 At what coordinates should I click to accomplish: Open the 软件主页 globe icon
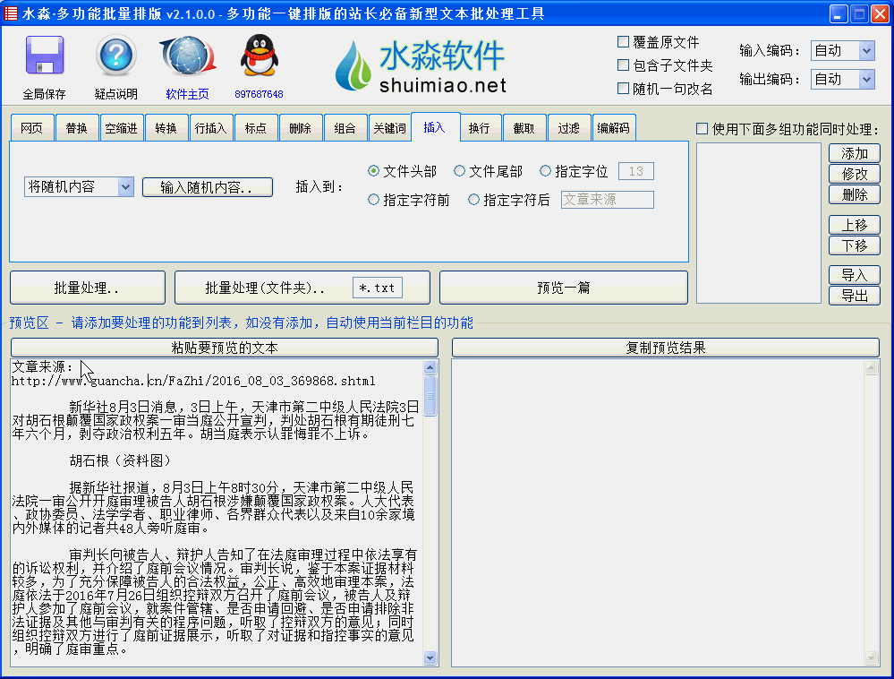pos(187,57)
